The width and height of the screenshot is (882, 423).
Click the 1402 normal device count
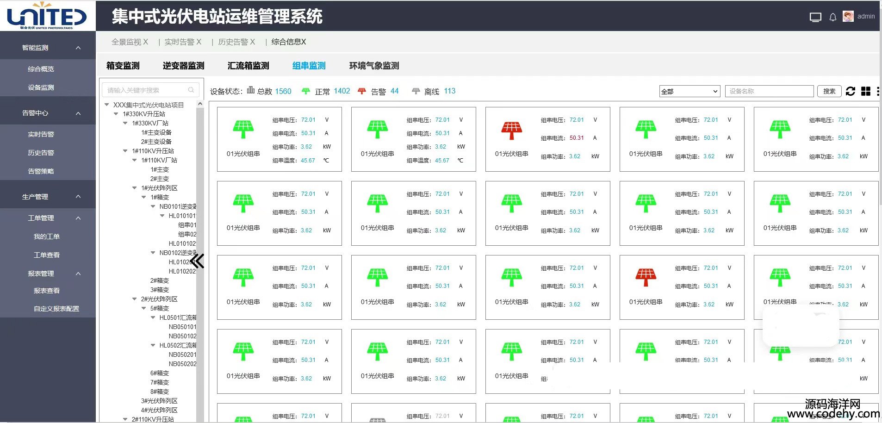coord(342,91)
